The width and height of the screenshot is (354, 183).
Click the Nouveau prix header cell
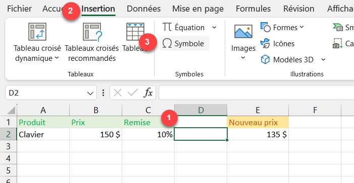click(x=258, y=122)
